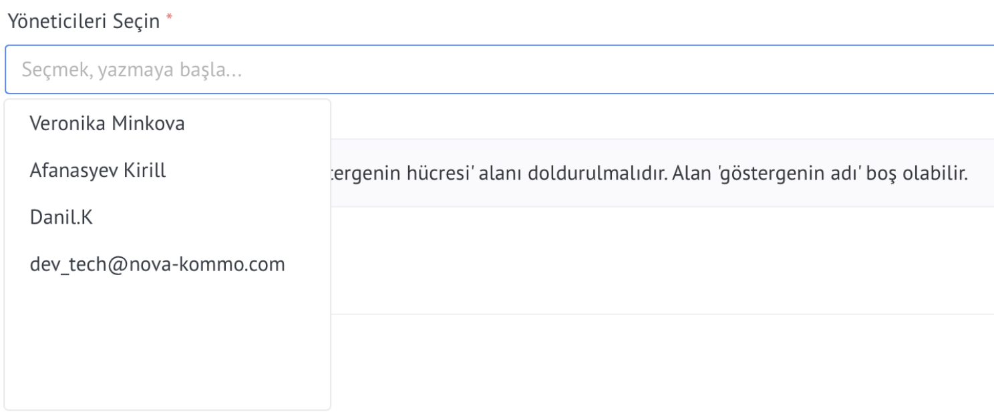The width and height of the screenshot is (994, 418).
Task: Click the surname Kirill in the options
Action: coord(144,170)
